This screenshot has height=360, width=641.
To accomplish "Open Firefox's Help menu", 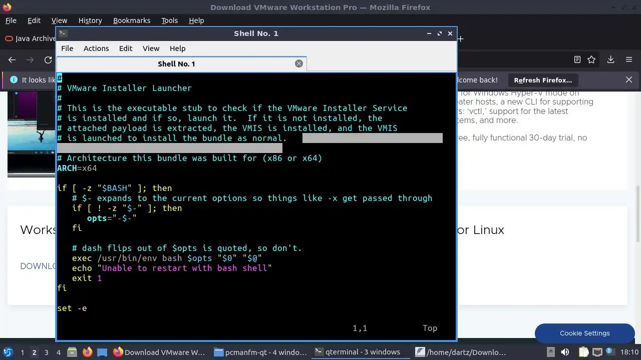I will tap(196, 20).
